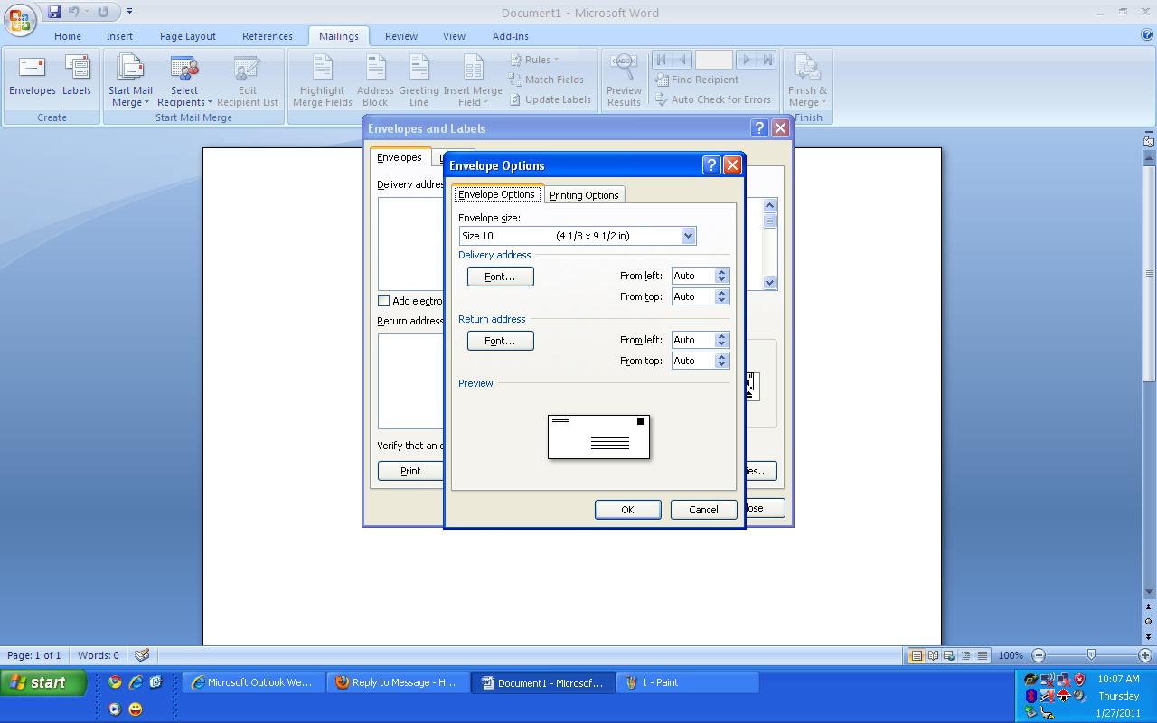Click Words: 0 in status bar
1157x723 pixels.
coord(99,655)
